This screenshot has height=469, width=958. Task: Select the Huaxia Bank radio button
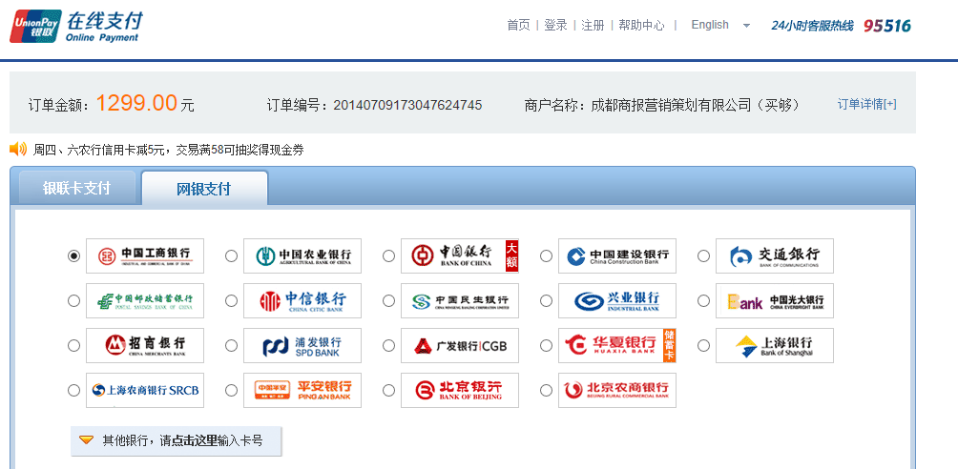pos(546,346)
